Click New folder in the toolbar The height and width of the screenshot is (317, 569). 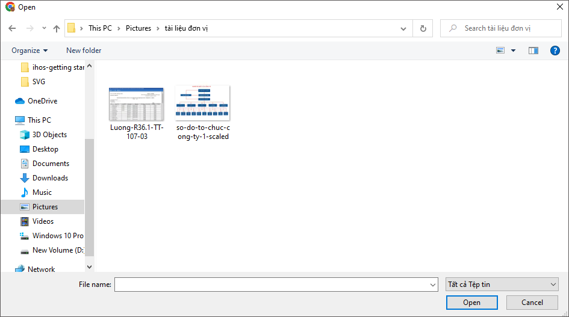(x=84, y=51)
